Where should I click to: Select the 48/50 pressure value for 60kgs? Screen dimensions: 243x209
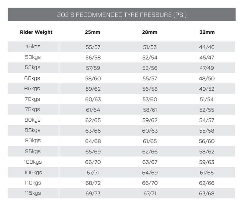point(207,78)
